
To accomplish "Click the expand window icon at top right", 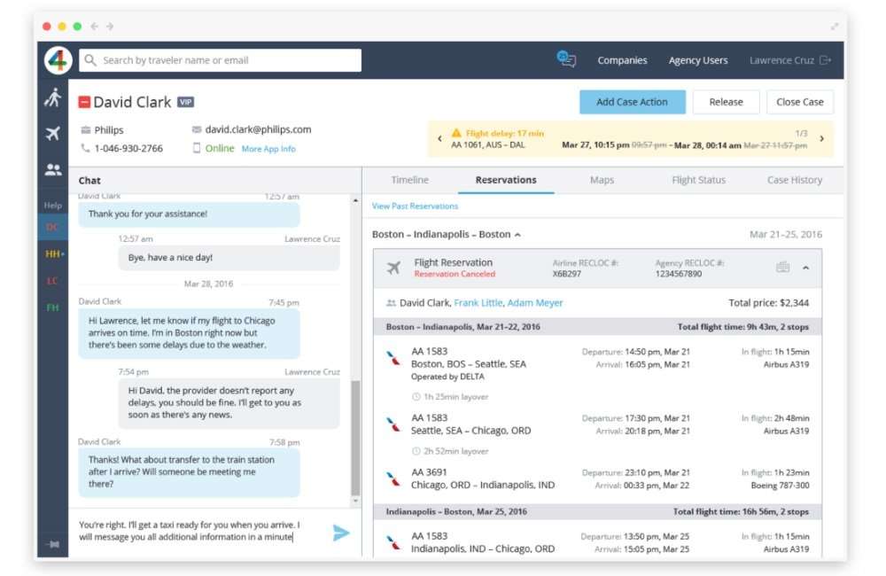I will (835, 26).
